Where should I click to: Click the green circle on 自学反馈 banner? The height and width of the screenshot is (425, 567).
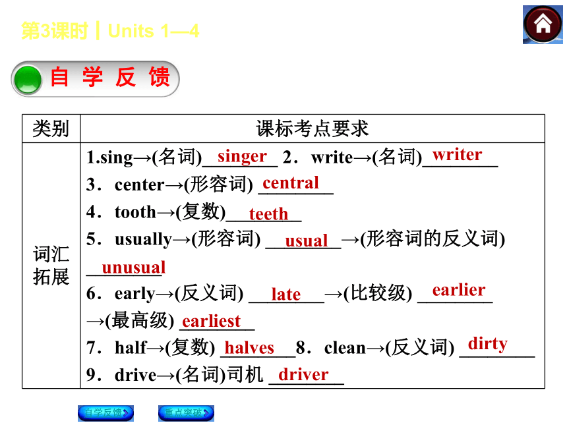tap(28, 80)
